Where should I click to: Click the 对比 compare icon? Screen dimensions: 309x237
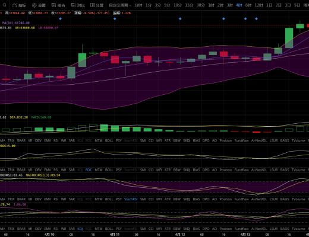pos(73,5)
